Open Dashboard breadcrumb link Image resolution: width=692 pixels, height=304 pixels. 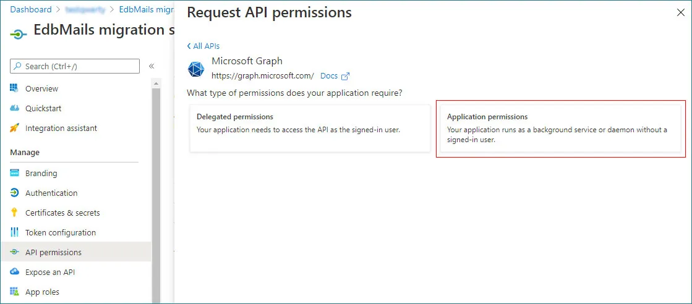tap(31, 9)
